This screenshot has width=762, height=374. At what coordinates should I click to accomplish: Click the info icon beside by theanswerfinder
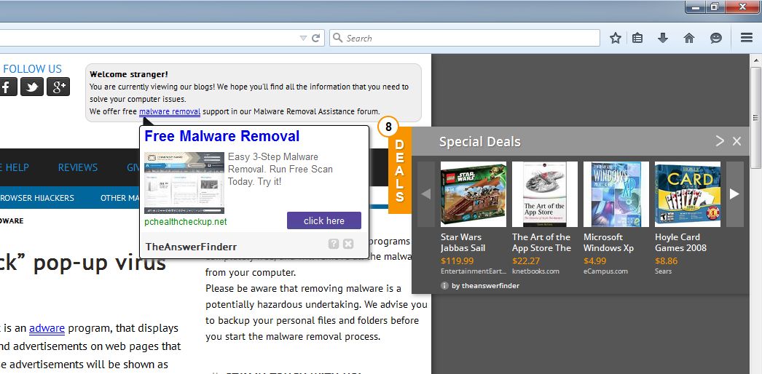(x=444, y=286)
